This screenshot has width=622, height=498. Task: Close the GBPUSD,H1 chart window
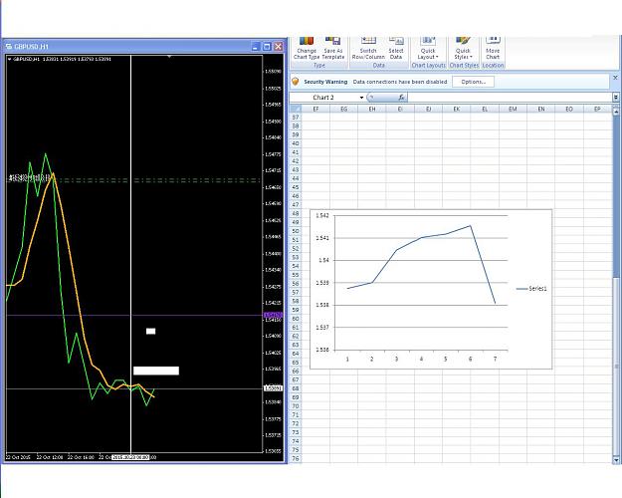coord(279,47)
